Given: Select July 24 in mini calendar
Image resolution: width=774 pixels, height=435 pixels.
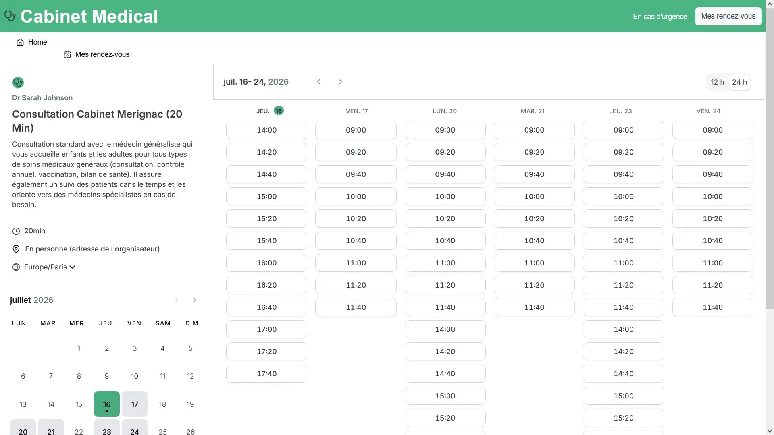Looking at the screenshot, I should (x=135, y=427).
